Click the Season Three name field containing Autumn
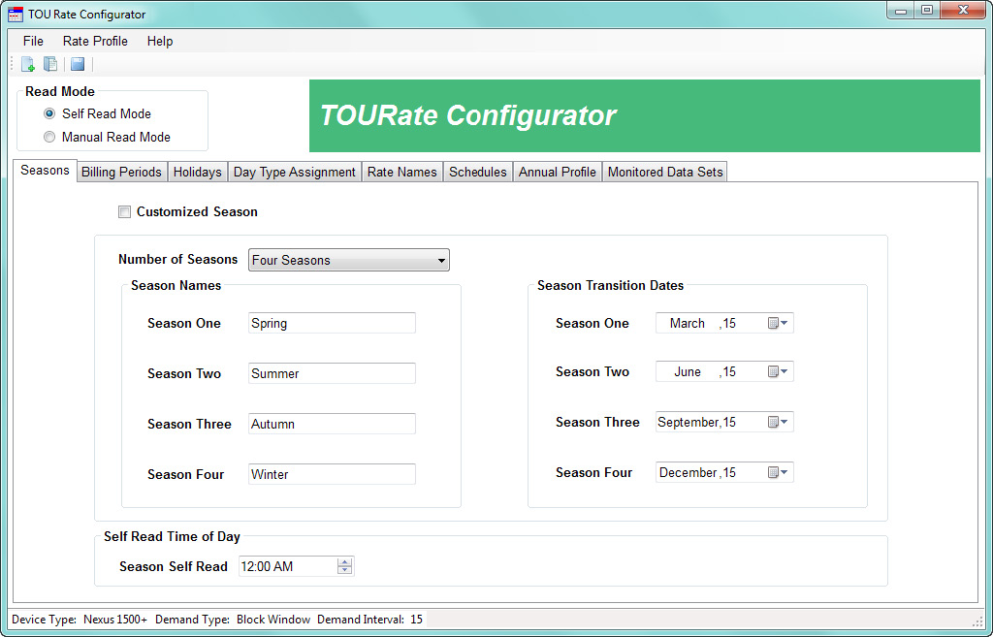 pyautogui.click(x=332, y=424)
